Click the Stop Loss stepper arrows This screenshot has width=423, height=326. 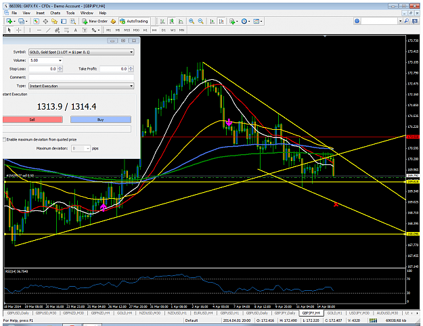pos(60,69)
